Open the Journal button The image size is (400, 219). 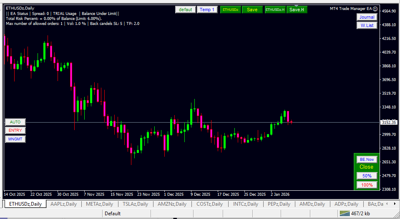coord(367,17)
